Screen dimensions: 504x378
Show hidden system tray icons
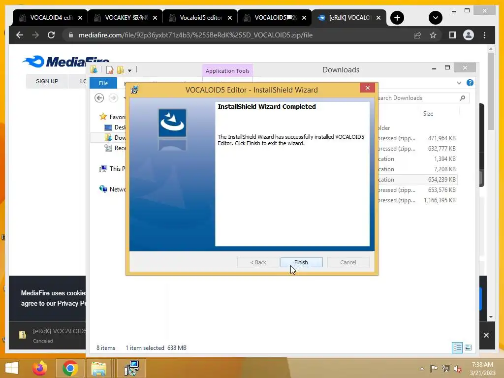coord(422,369)
